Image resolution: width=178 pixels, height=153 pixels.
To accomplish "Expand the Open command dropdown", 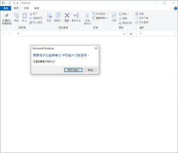I will tap(129, 14).
